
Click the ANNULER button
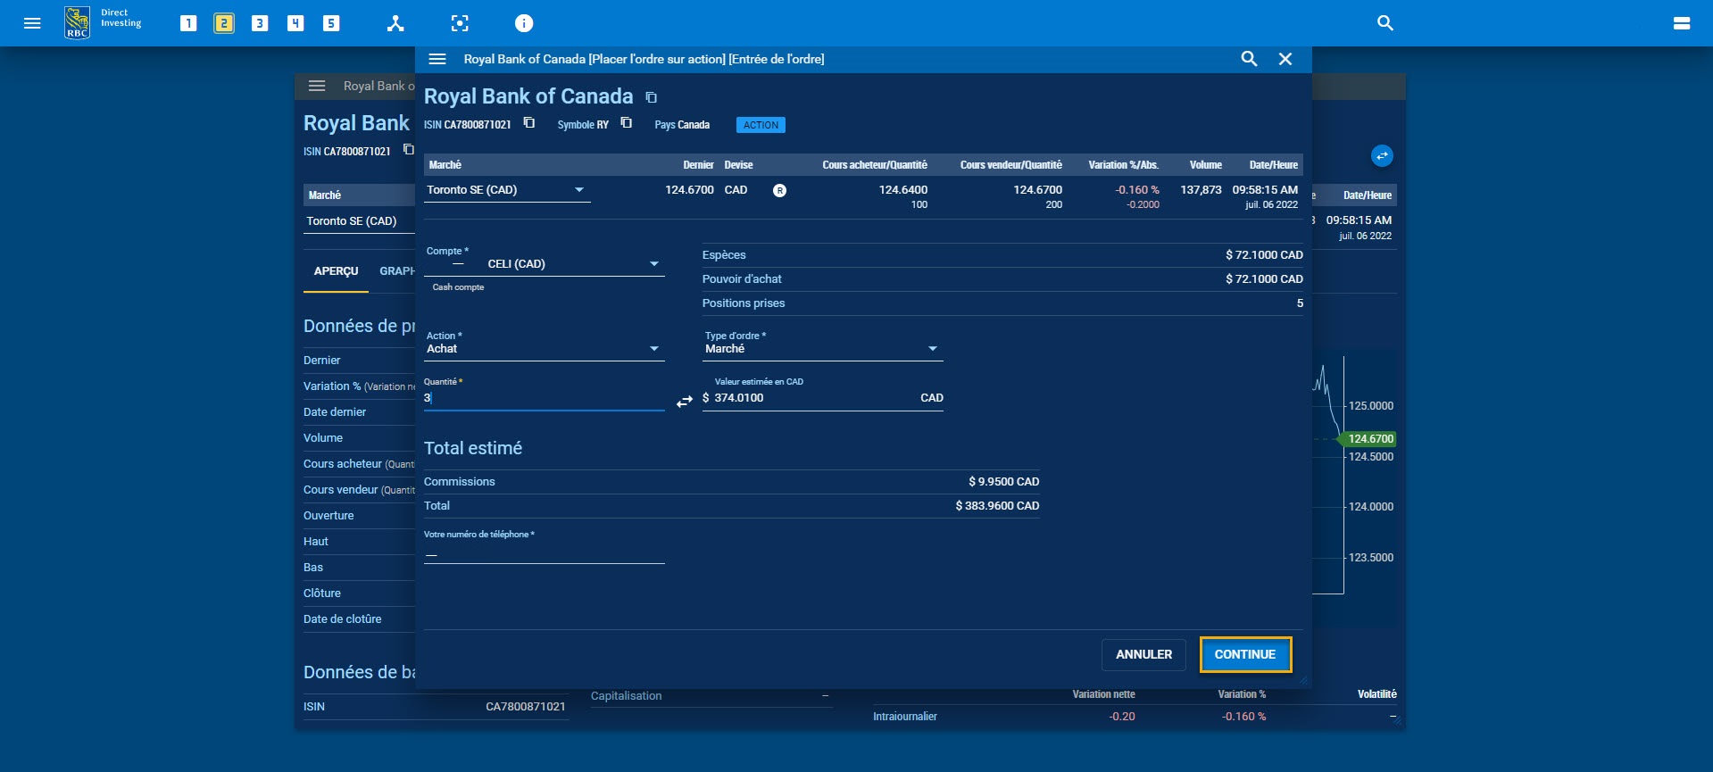[1143, 654]
